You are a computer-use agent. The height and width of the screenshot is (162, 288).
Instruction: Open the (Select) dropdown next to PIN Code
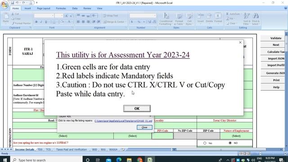coord(132,136)
